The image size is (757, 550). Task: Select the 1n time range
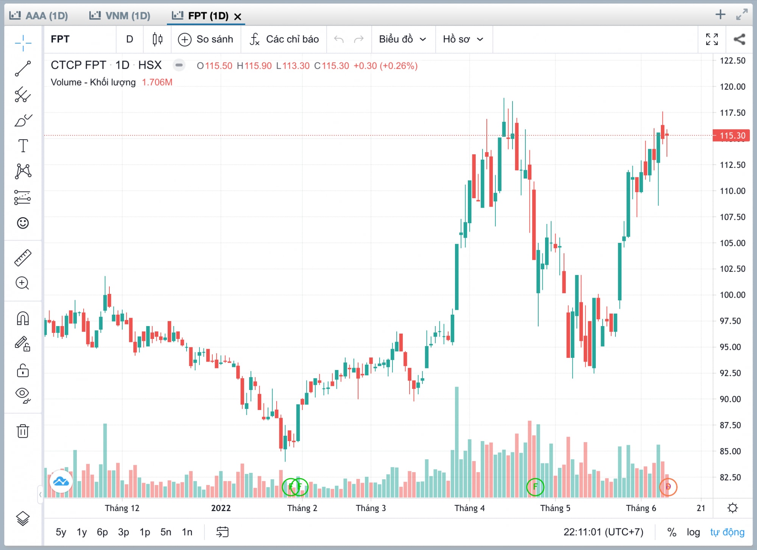point(187,532)
